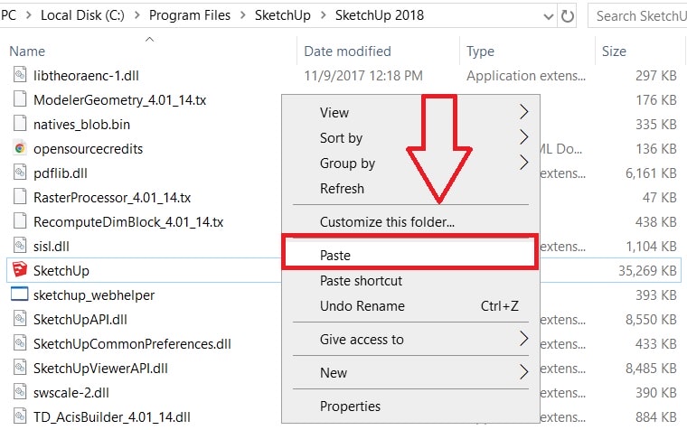The image size is (687, 430).
Task: Select the natives_blob.bin file name
Action: click(81, 125)
